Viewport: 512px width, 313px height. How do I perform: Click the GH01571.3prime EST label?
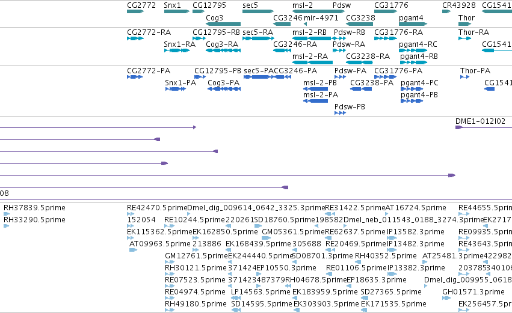tap(473, 292)
